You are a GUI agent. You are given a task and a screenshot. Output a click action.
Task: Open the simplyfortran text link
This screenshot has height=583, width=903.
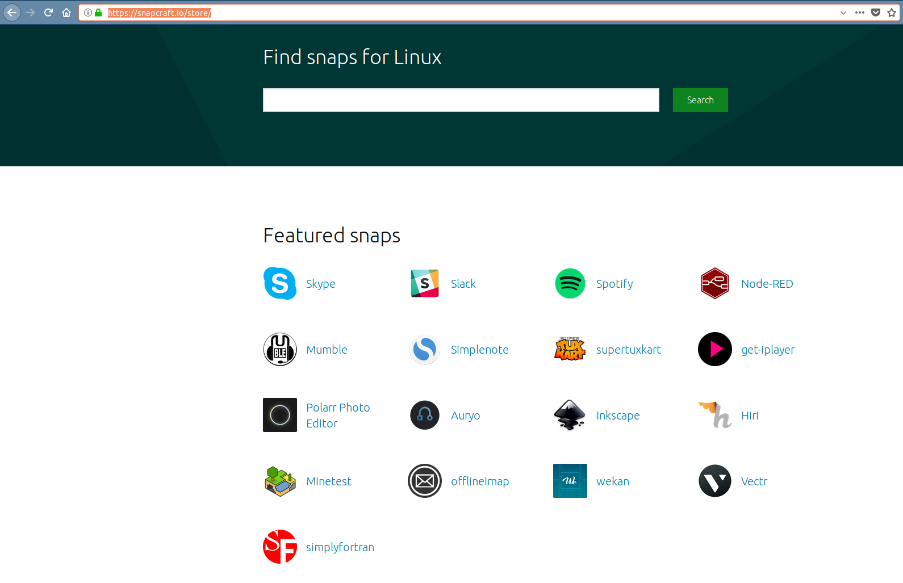pyautogui.click(x=340, y=547)
